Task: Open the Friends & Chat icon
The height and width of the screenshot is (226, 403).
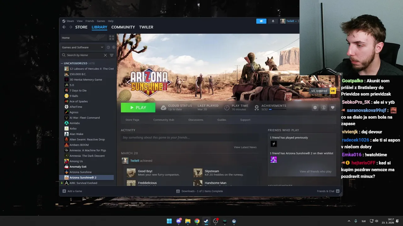Action: (338, 191)
